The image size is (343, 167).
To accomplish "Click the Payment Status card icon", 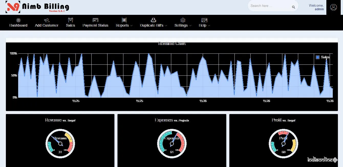I will click(95, 20).
